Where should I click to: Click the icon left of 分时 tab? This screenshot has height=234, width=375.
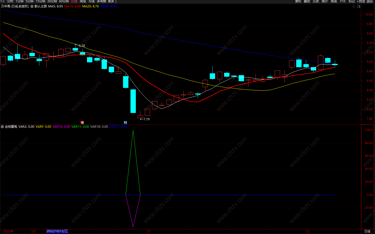(3, 1)
